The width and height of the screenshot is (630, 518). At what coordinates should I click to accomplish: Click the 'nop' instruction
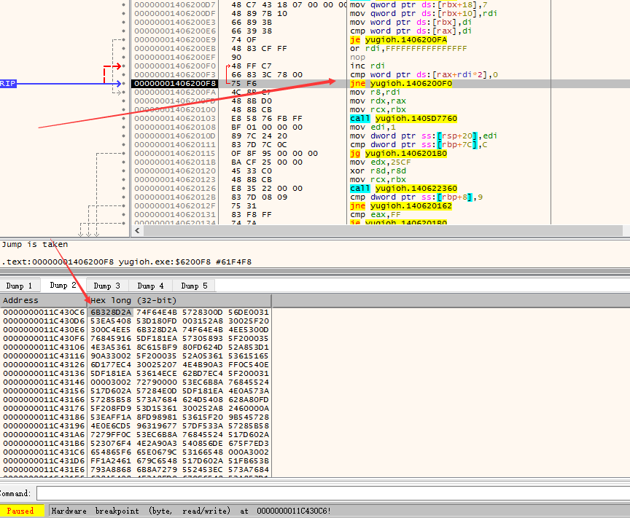[x=357, y=57]
